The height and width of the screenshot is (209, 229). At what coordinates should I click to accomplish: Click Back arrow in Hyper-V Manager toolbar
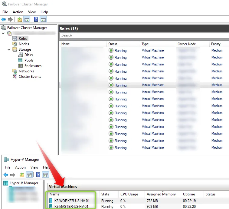point(6,175)
